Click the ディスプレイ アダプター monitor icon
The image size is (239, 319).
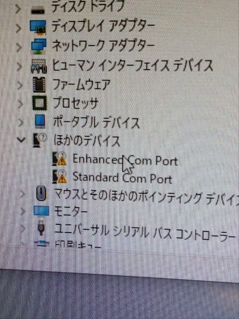pos(38,27)
